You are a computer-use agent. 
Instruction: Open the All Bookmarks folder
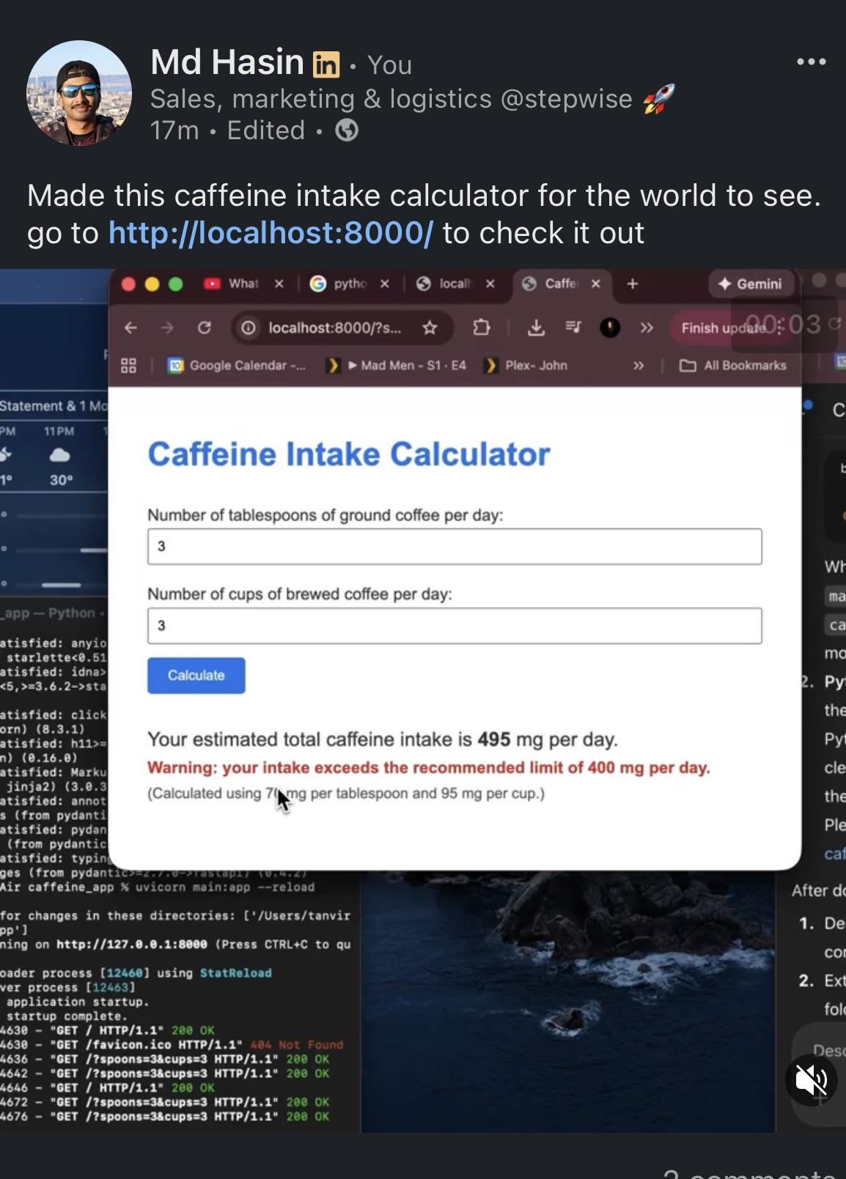coord(733,365)
